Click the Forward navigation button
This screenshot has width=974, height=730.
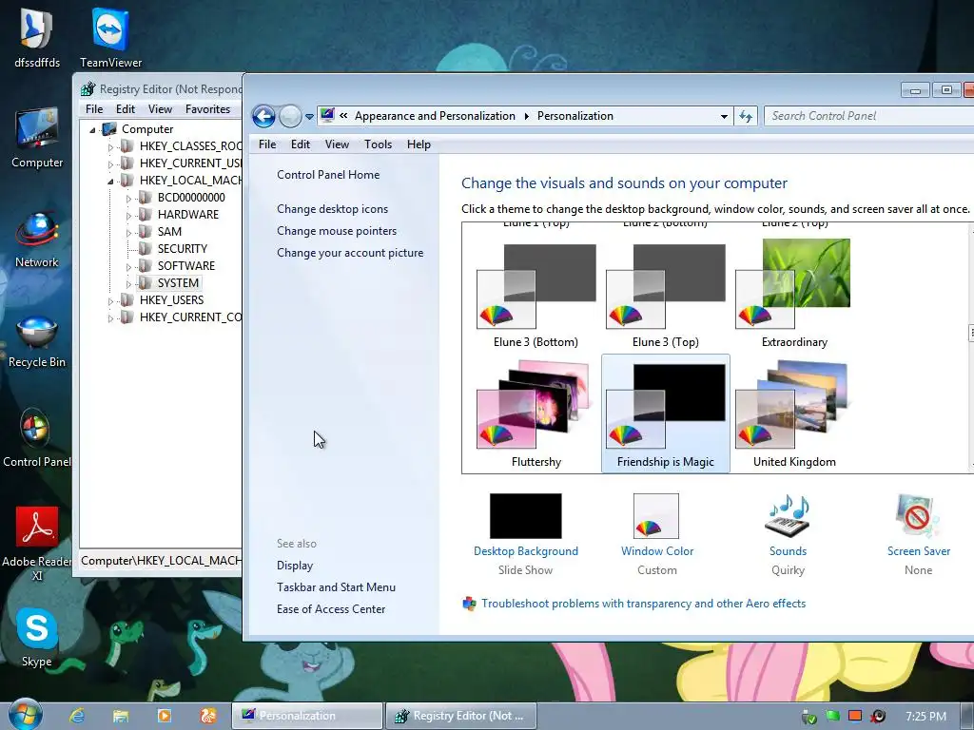coord(290,116)
